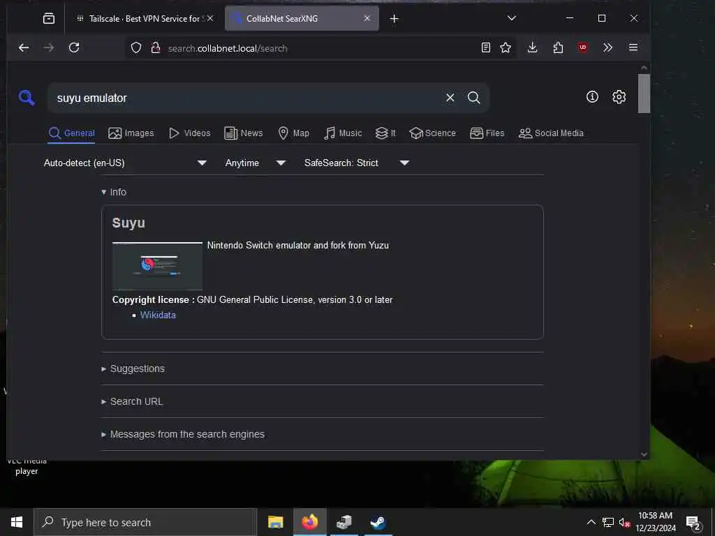The width and height of the screenshot is (715, 536).
Task: Select the General search category
Action: 72,133
